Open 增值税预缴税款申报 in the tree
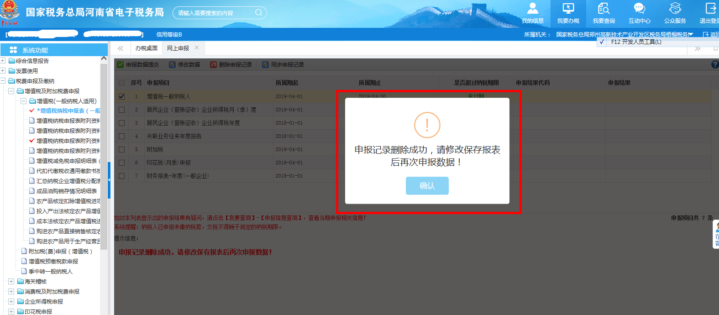The height and width of the screenshot is (315, 719). [x=53, y=262]
